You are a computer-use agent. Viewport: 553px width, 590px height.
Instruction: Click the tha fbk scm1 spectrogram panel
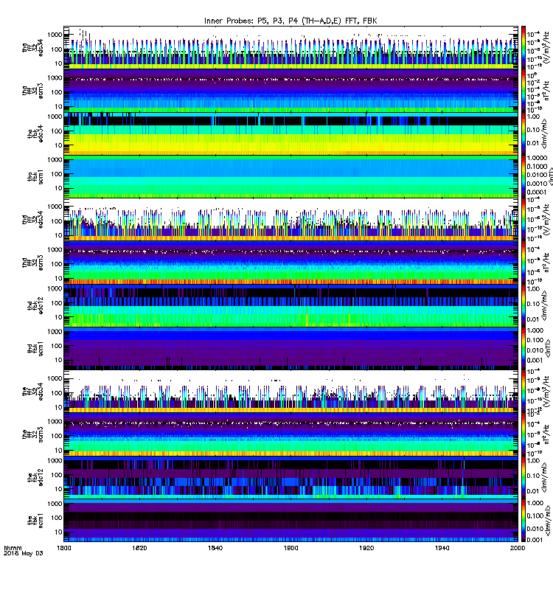[x=291, y=176]
